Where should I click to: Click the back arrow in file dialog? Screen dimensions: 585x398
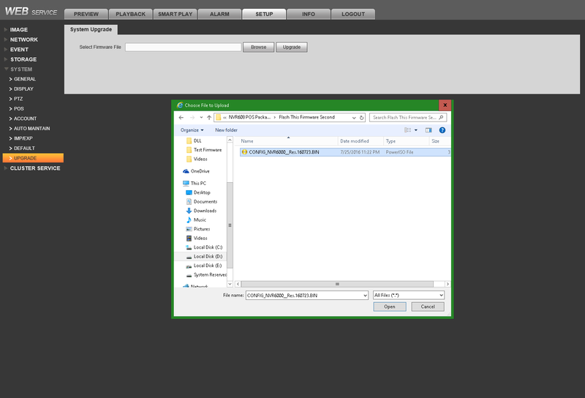point(181,117)
